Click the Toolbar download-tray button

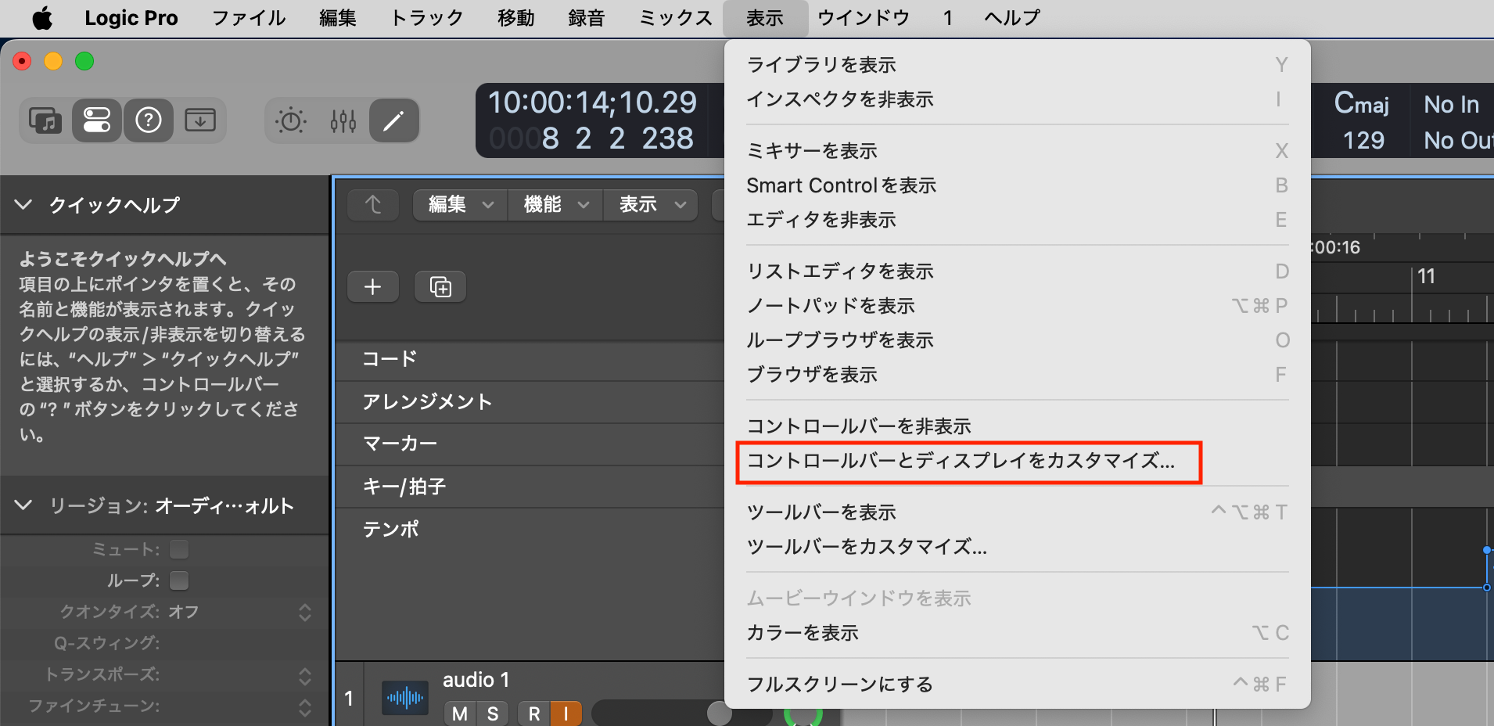tap(200, 120)
